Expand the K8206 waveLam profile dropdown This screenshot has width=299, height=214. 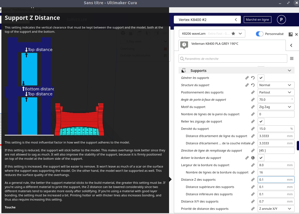click(240, 34)
